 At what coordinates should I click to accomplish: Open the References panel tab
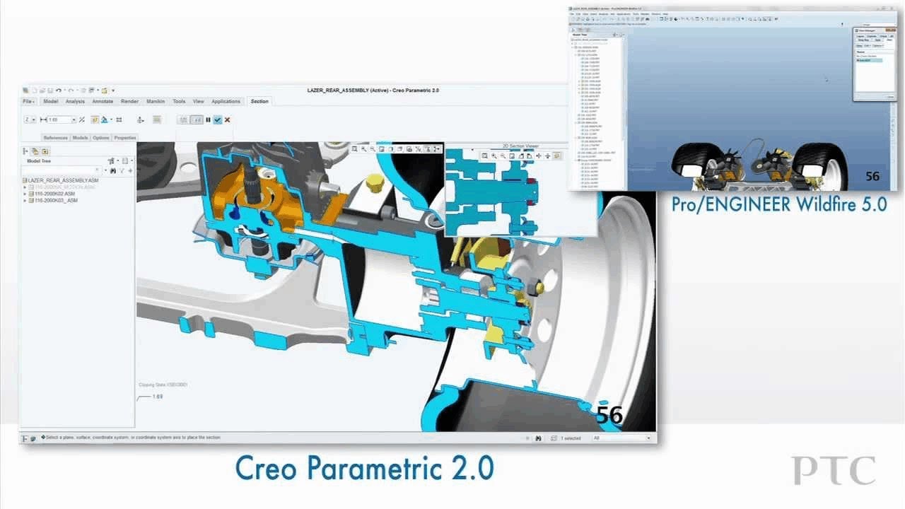point(55,138)
